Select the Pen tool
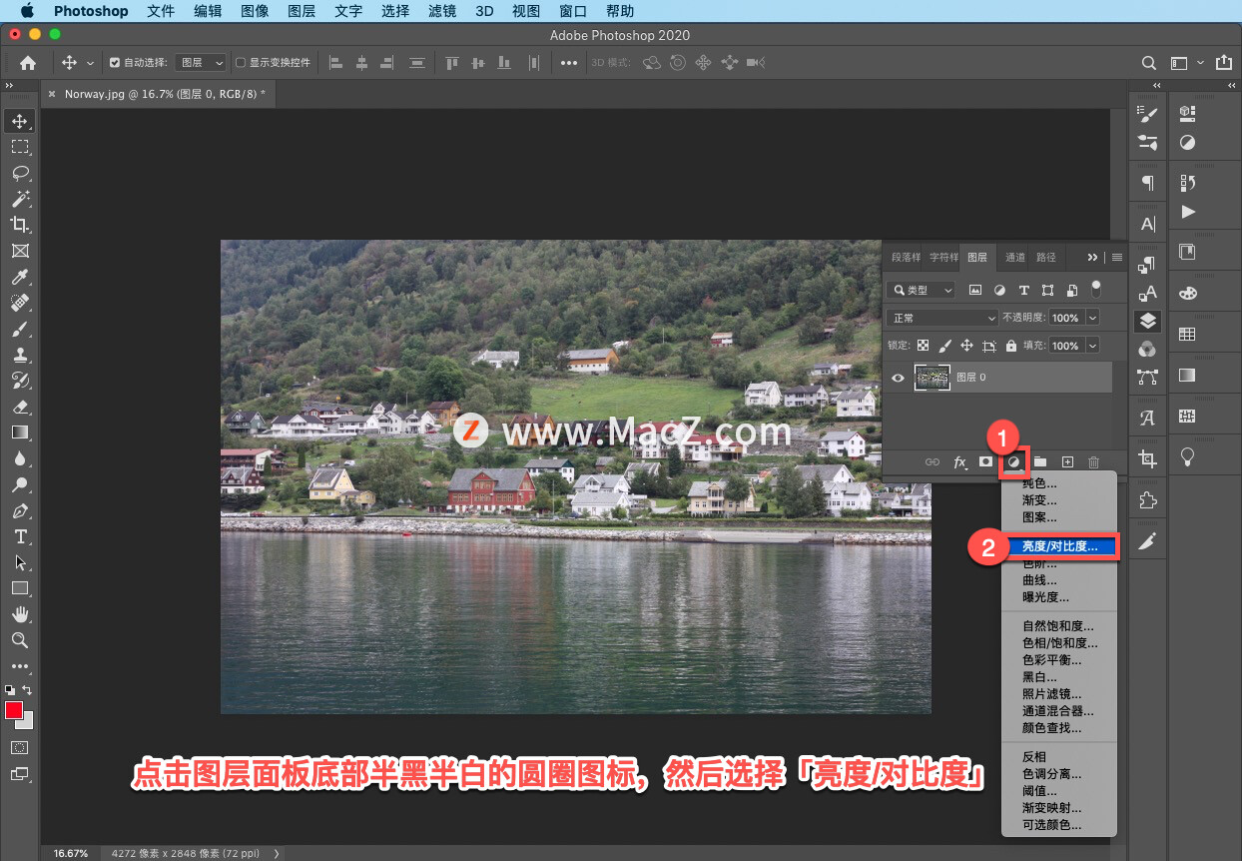 click(x=19, y=510)
